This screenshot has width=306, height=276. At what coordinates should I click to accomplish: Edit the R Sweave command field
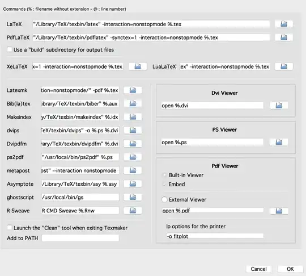coord(80,211)
